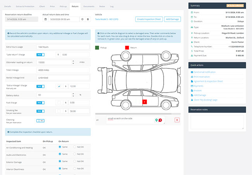This screenshot has width=252, height=175.
Task: Switch to the Pick-up tab
Action: click(x=63, y=7)
